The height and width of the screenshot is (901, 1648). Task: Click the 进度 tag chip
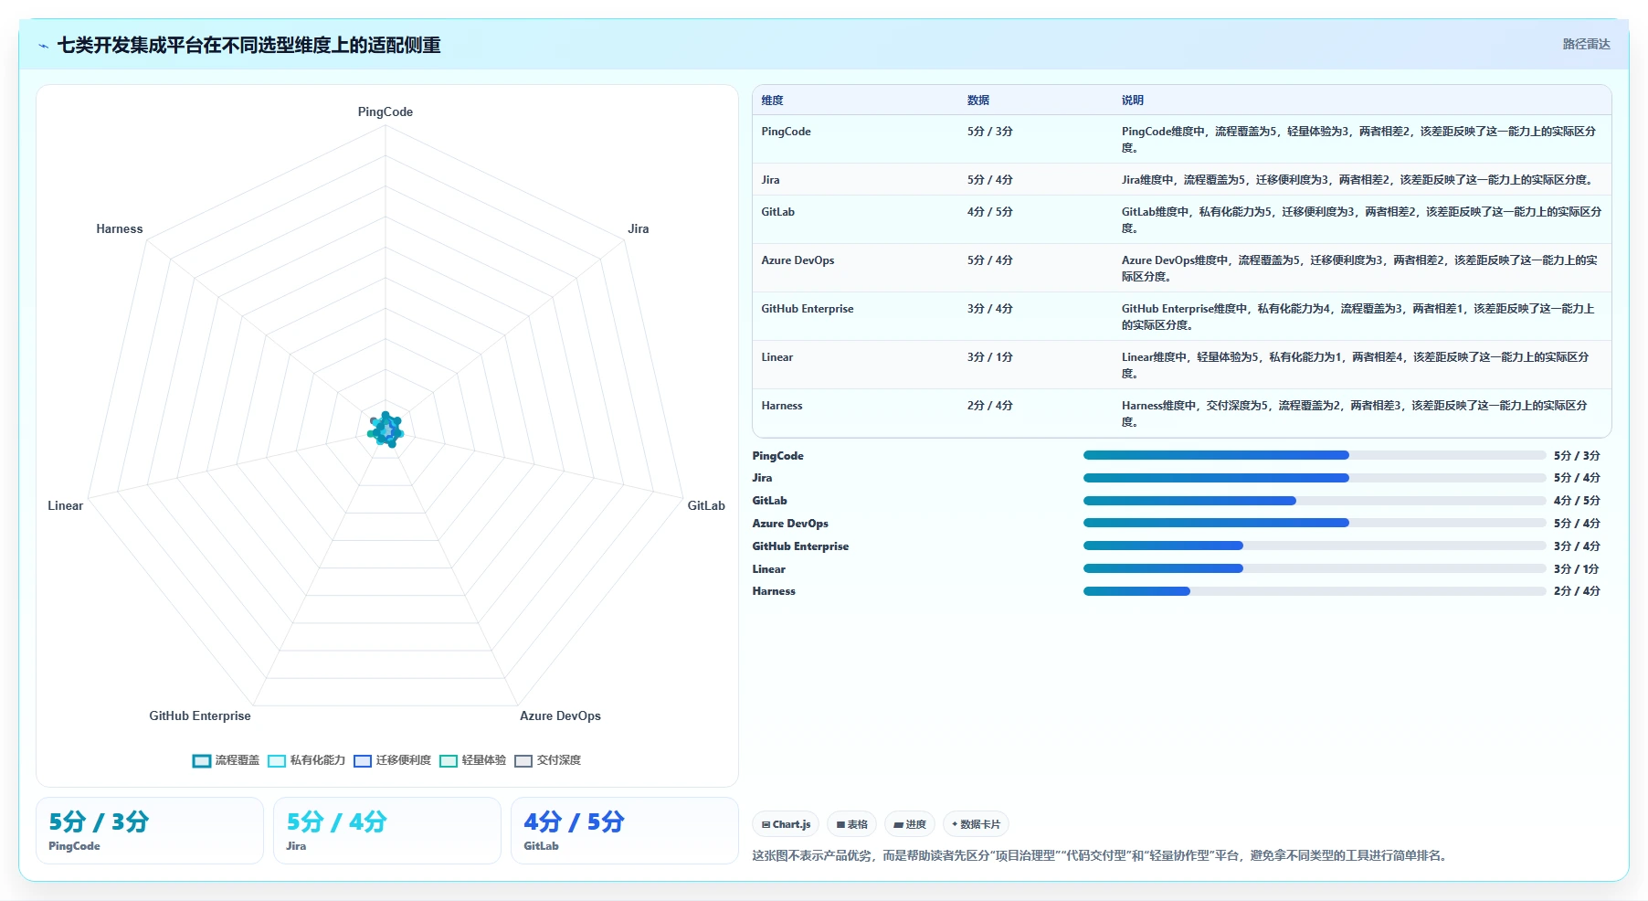909,824
